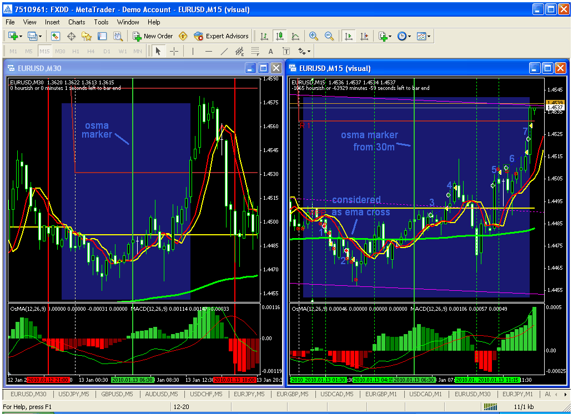Open the MetaEditor yellow diamond icon
Image resolution: width=573 pixels, height=414 pixels.
tap(183, 36)
